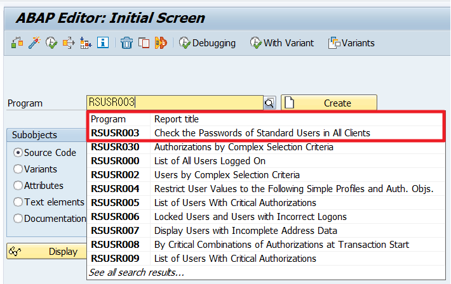Execute With Variant from toolbar
The image size is (451, 284).
pos(282,43)
